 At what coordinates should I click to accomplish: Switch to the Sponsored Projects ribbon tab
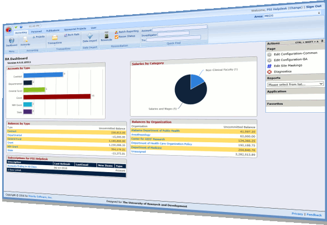point(75,29)
